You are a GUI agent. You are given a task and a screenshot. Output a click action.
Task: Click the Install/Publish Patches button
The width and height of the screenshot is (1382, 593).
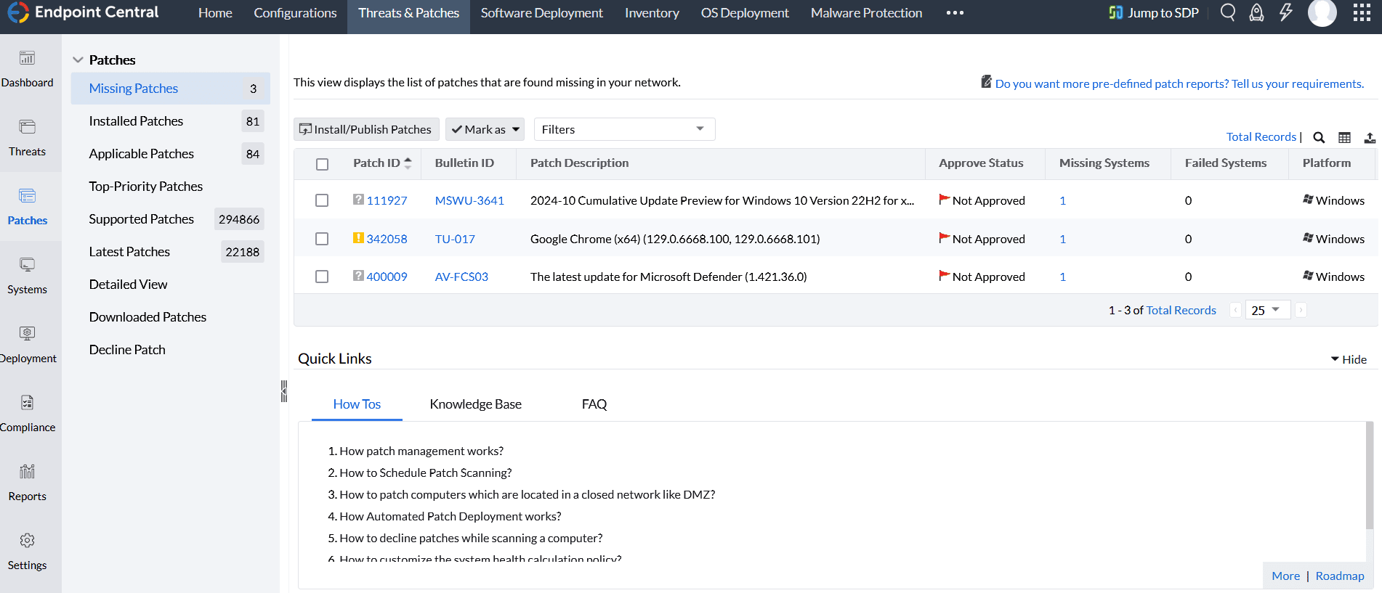pos(366,129)
